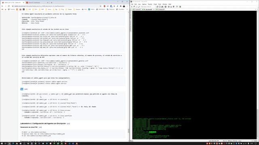Click the Session Manager toolbar icon
The image size is (259, 145).
(x=132, y=7)
